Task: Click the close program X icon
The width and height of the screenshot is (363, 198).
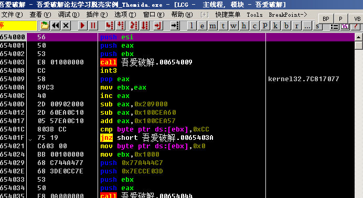Action: click(x=66, y=26)
